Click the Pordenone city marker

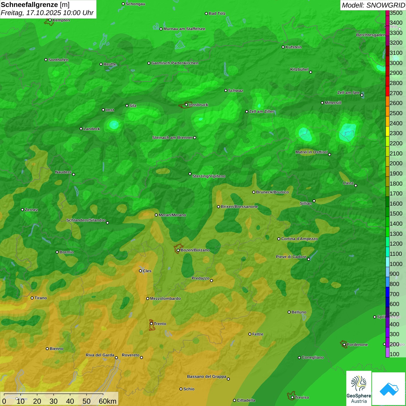[344, 345]
